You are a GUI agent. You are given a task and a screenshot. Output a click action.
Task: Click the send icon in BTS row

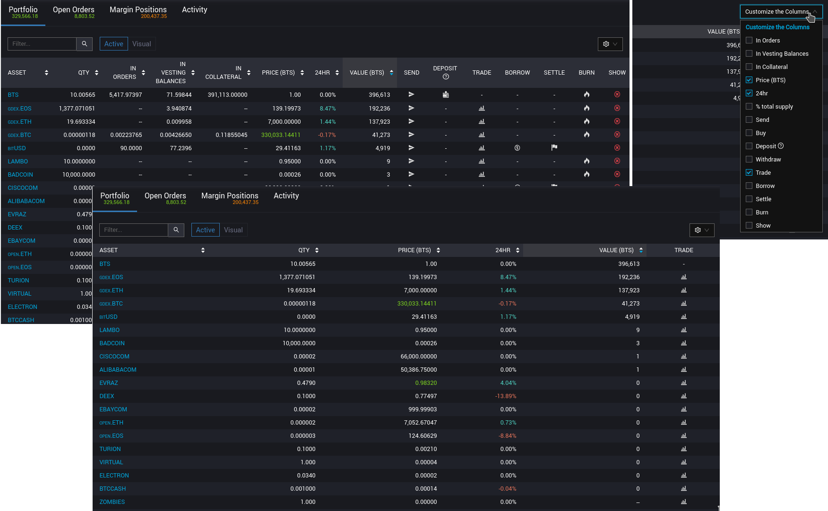tap(411, 94)
